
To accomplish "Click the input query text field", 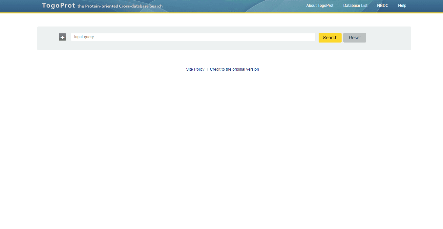I will 193,37.
